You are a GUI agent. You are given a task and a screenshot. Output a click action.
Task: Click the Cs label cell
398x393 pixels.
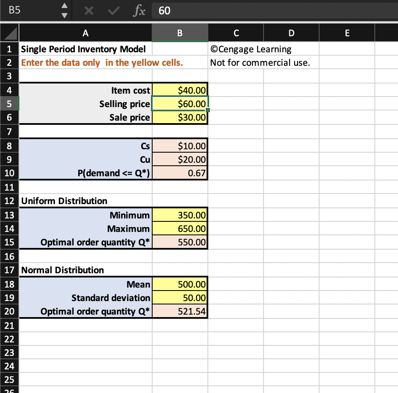tap(86, 146)
